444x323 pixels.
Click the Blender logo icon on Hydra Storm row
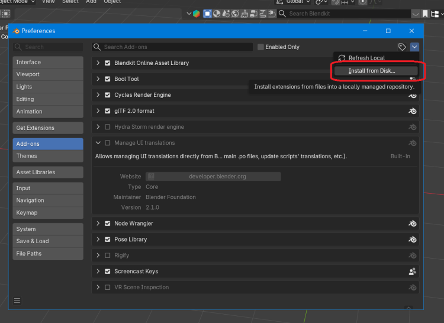tap(412, 127)
